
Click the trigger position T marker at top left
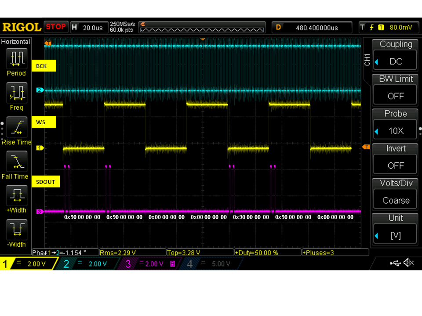[48, 43]
